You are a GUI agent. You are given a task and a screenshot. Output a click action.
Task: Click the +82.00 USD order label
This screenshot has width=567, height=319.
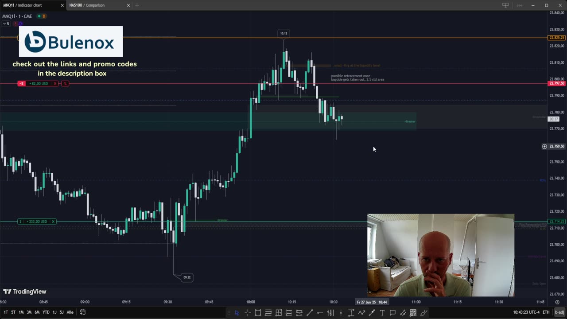click(x=39, y=83)
